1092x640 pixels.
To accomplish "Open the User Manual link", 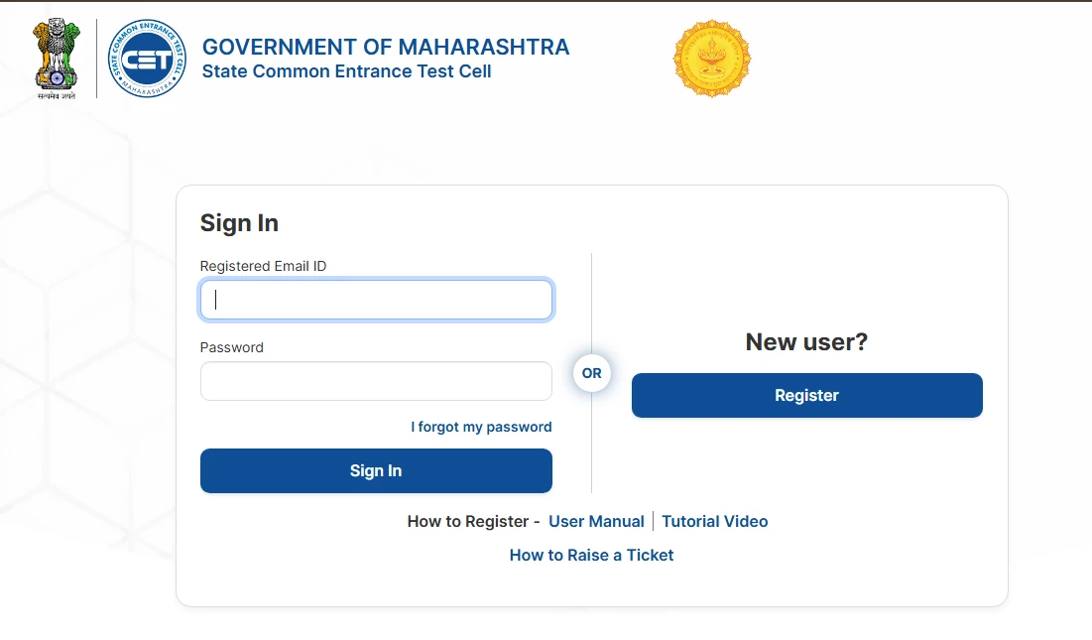I will [596, 521].
